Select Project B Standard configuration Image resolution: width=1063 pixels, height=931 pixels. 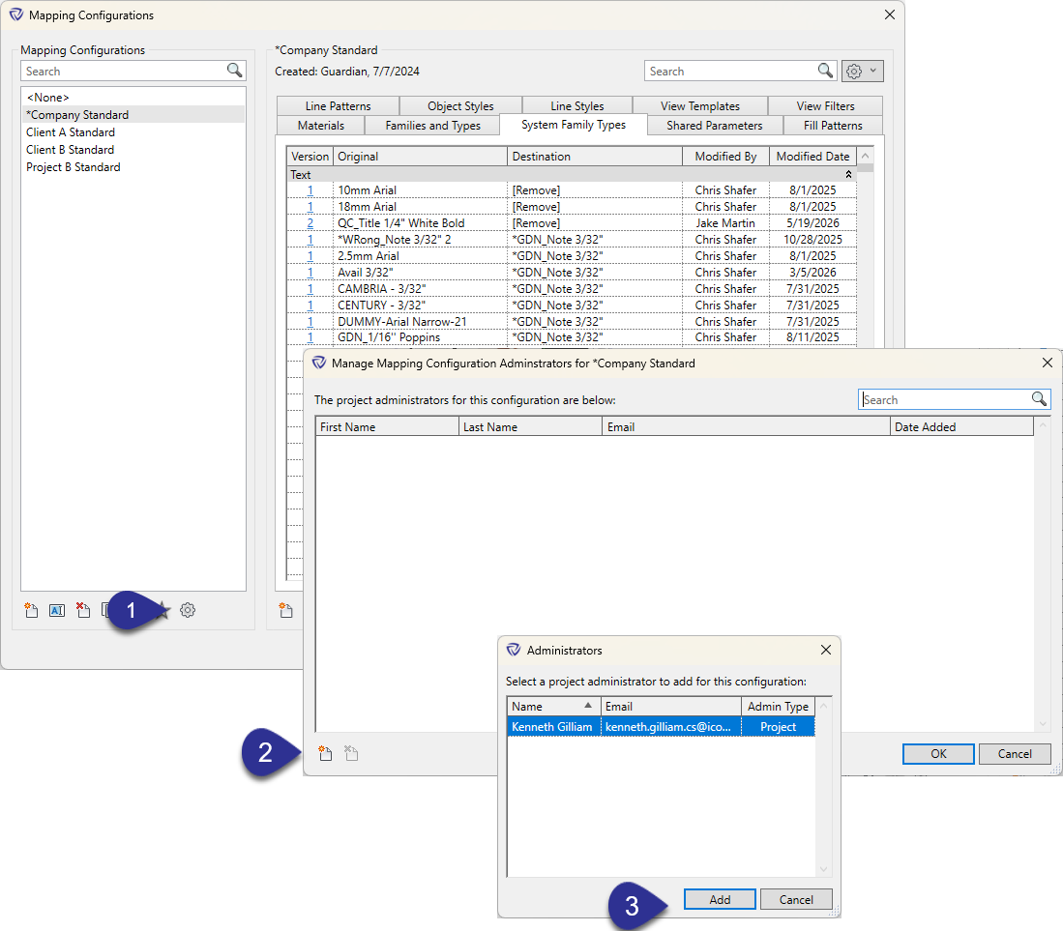pyautogui.click(x=133, y=166)
